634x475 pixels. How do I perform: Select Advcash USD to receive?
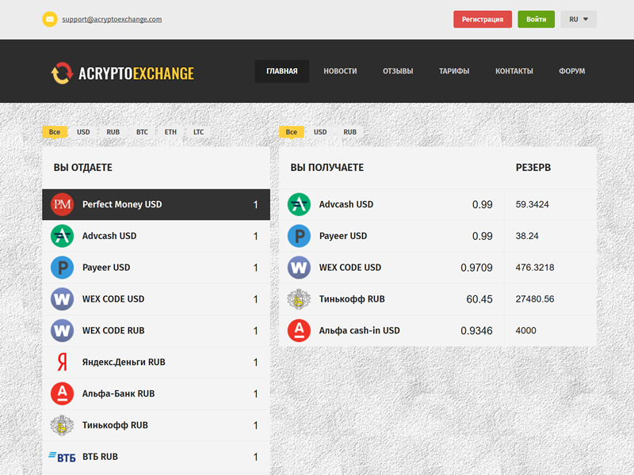pyautogui.click(x=437, y=204)
